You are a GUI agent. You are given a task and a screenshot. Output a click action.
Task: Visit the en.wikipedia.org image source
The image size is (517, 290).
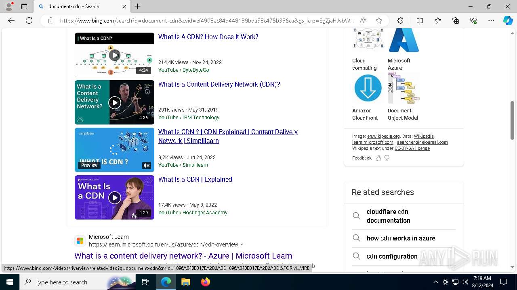pos(383,136)
